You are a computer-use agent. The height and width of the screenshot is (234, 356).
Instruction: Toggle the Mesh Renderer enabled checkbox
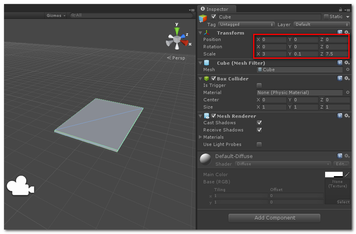213,116
